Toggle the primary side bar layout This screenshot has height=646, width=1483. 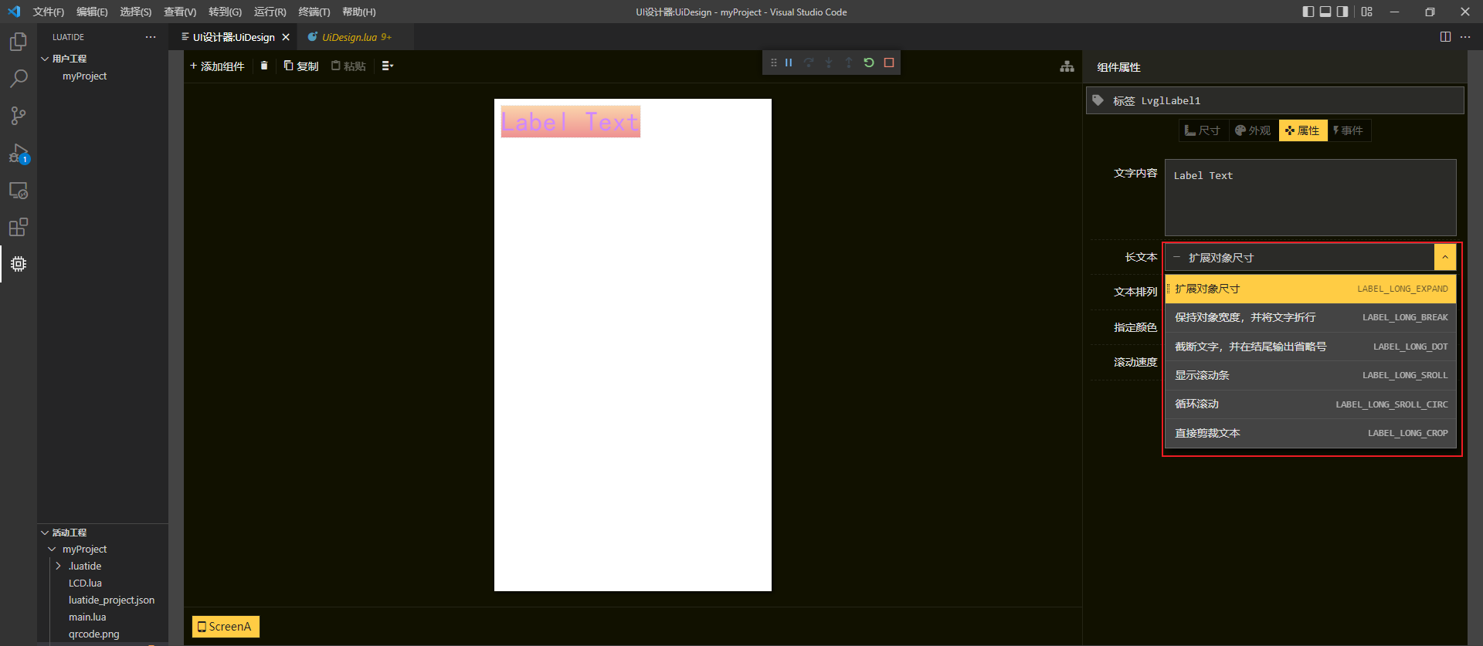tap(1308, 12)
